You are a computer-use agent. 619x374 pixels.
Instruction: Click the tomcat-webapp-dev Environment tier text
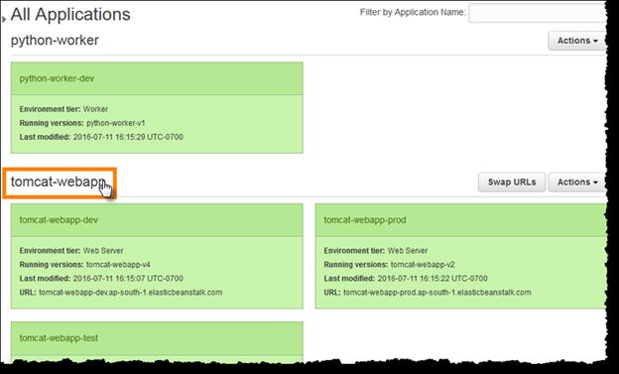click(x=71, y=251)
